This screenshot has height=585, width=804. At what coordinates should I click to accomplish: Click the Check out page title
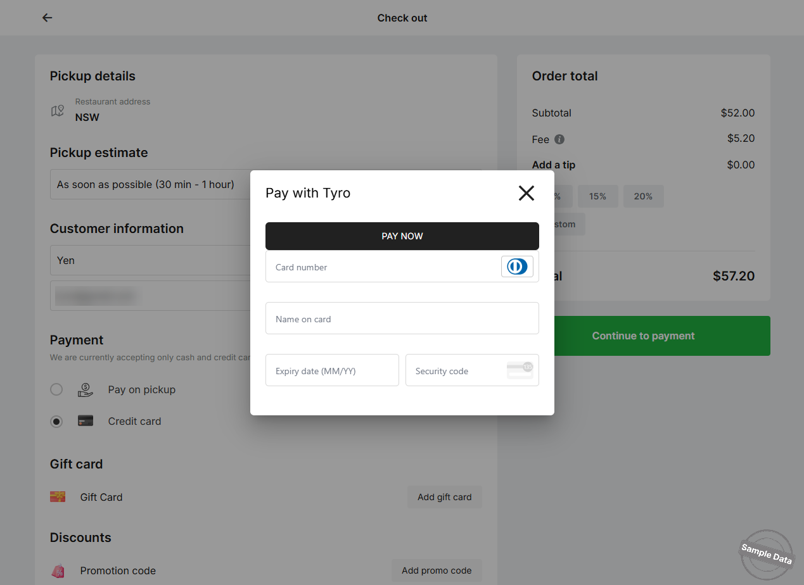(x=402, y=18)
